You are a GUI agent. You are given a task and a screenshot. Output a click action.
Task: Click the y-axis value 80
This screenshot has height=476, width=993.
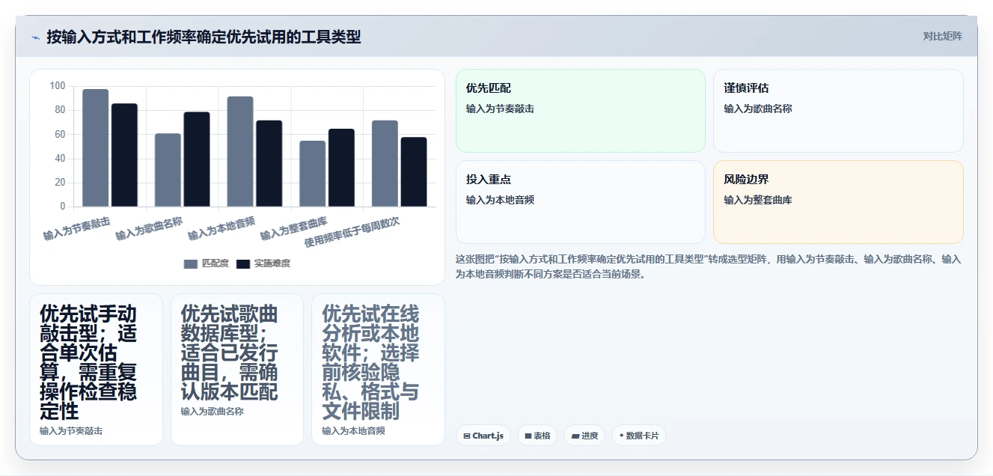pos(60,110)
